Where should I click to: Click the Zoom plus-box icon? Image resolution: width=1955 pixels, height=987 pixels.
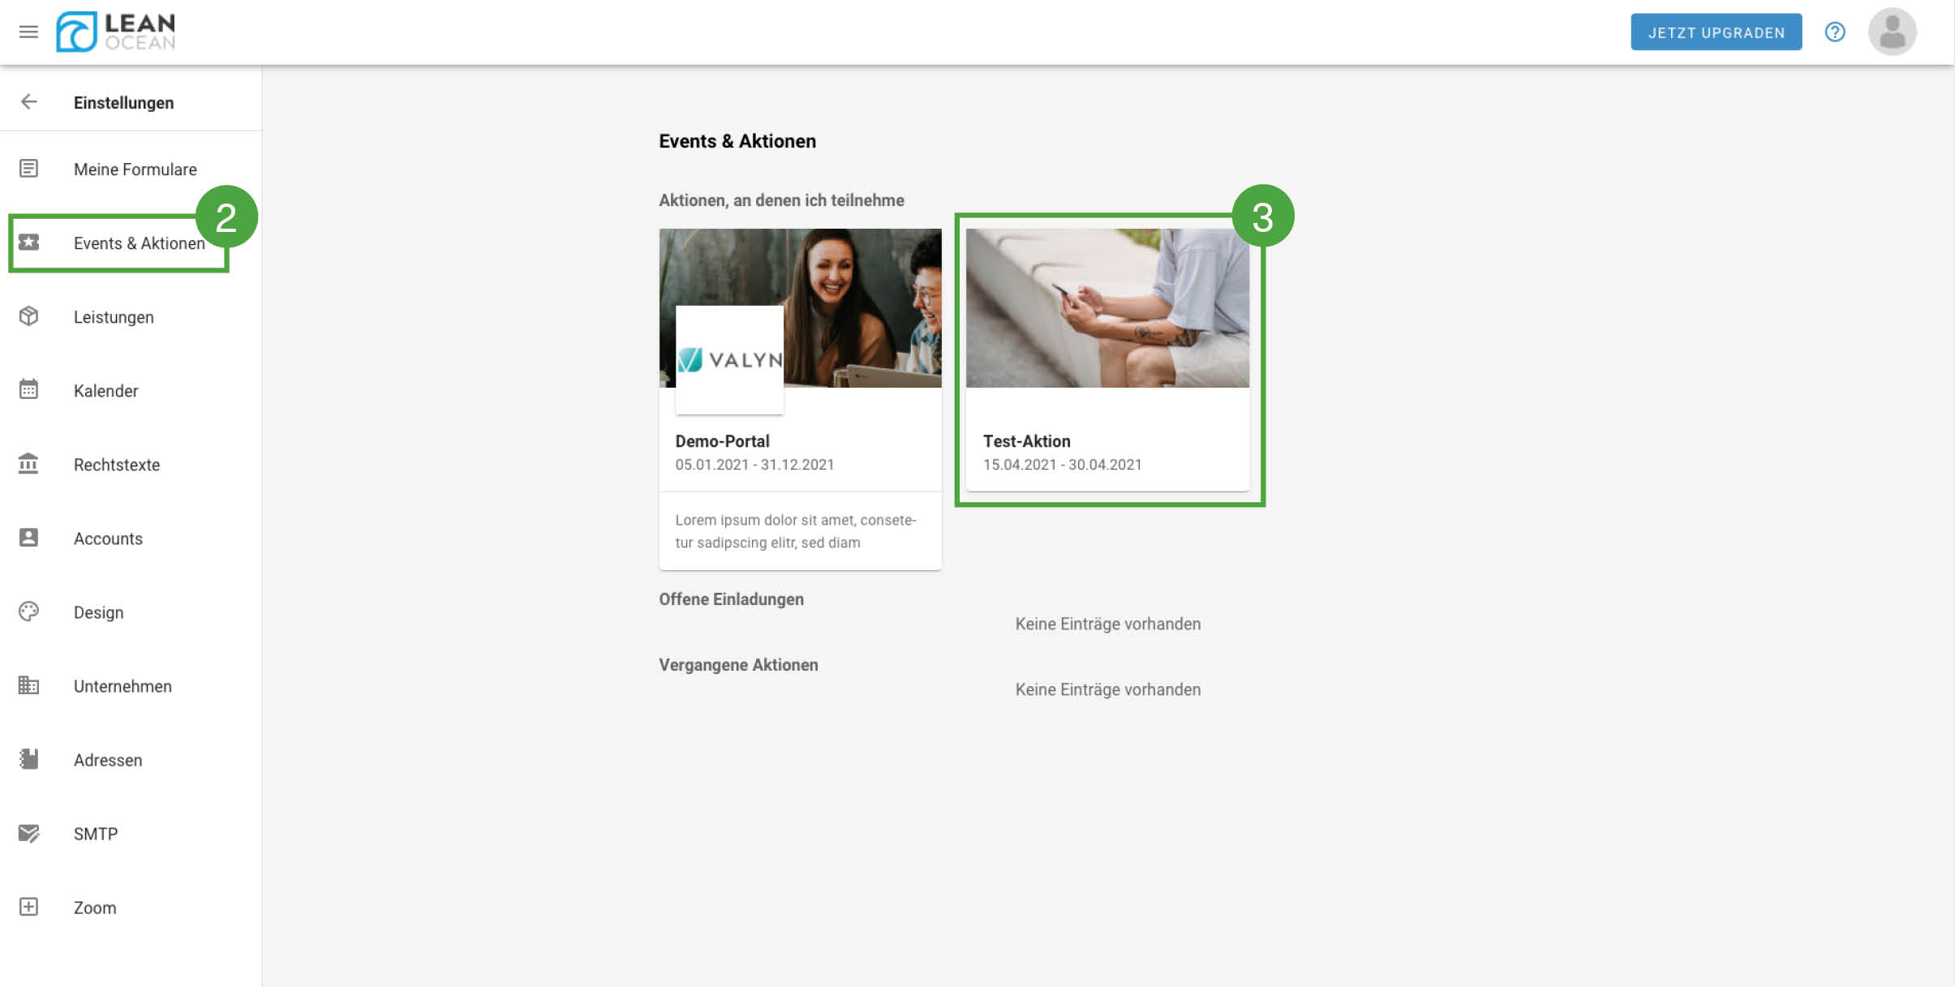pyautogui.click(x=28, y=907)
